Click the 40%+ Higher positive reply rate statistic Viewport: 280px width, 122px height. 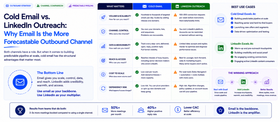[x=155, y=111]
